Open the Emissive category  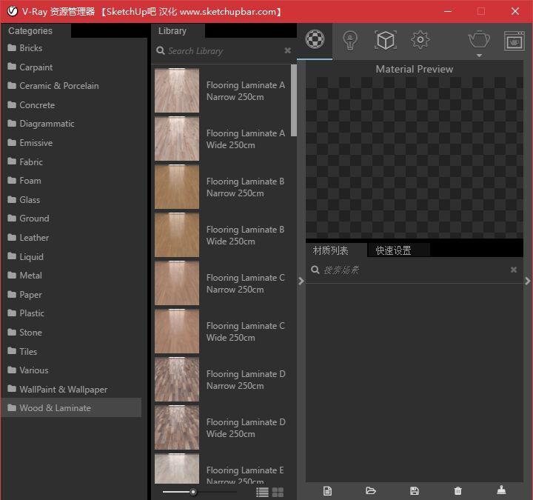click(30, 142)
